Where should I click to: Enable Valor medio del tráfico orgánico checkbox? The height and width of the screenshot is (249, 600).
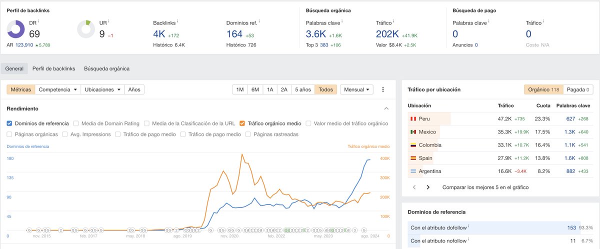pos(308,123)
